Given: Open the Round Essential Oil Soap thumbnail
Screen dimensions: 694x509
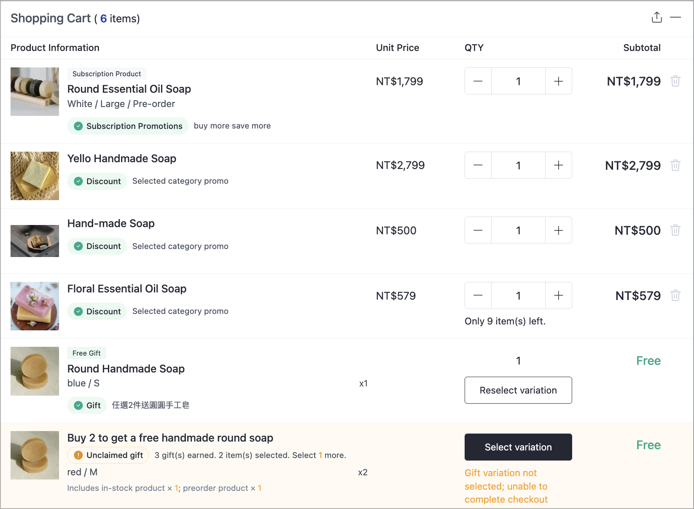Looking at the screenshot, I should point(35,91).
